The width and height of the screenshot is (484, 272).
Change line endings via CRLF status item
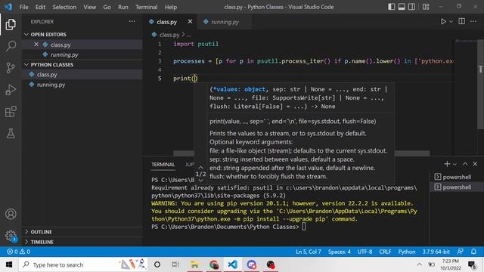click(x=385, y=252)
